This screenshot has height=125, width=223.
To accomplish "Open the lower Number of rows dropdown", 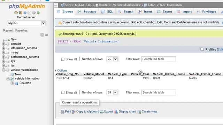I will (x=112, y=93).
